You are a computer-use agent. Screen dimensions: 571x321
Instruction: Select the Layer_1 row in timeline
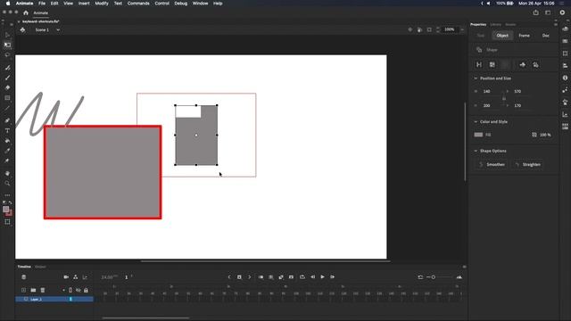(54, 300)
